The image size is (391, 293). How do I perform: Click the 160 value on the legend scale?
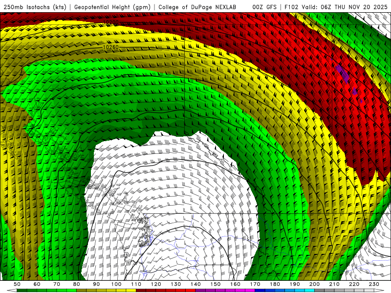(x=235, y=284)
